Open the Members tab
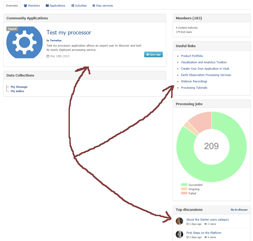The width and height of the screenshot is (253, 241). coord(32,6)
